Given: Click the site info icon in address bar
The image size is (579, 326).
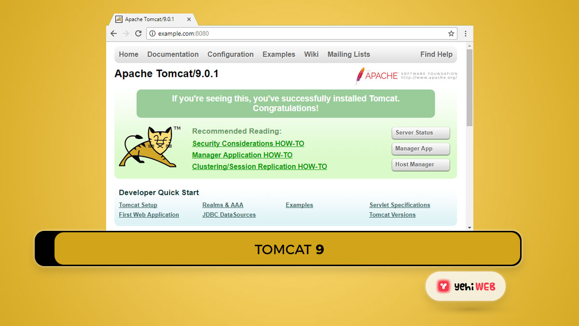Looking at the screenshot, I should tap(152, 33).
